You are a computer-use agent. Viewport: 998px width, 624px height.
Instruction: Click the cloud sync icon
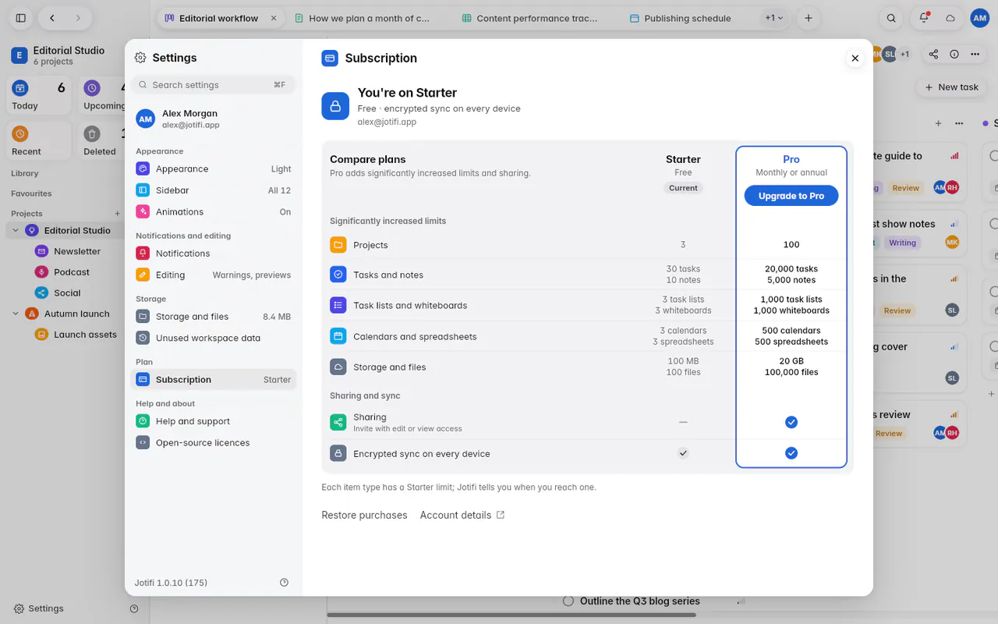(x=950, y=18)
